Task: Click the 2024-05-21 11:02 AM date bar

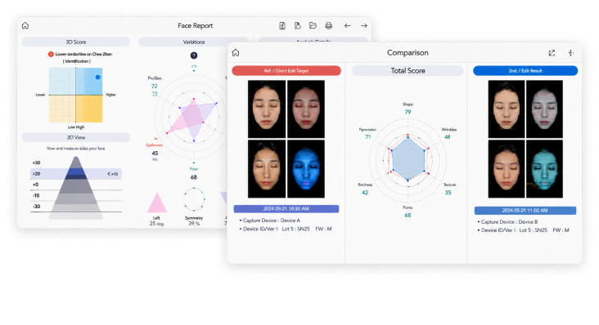Action: pyautogui.click(x=525, y=211)
